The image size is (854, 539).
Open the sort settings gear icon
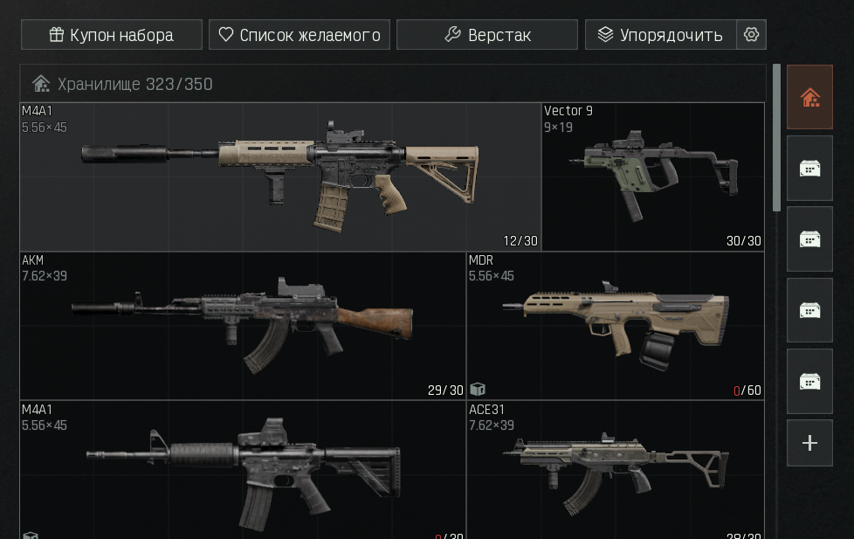751,34
